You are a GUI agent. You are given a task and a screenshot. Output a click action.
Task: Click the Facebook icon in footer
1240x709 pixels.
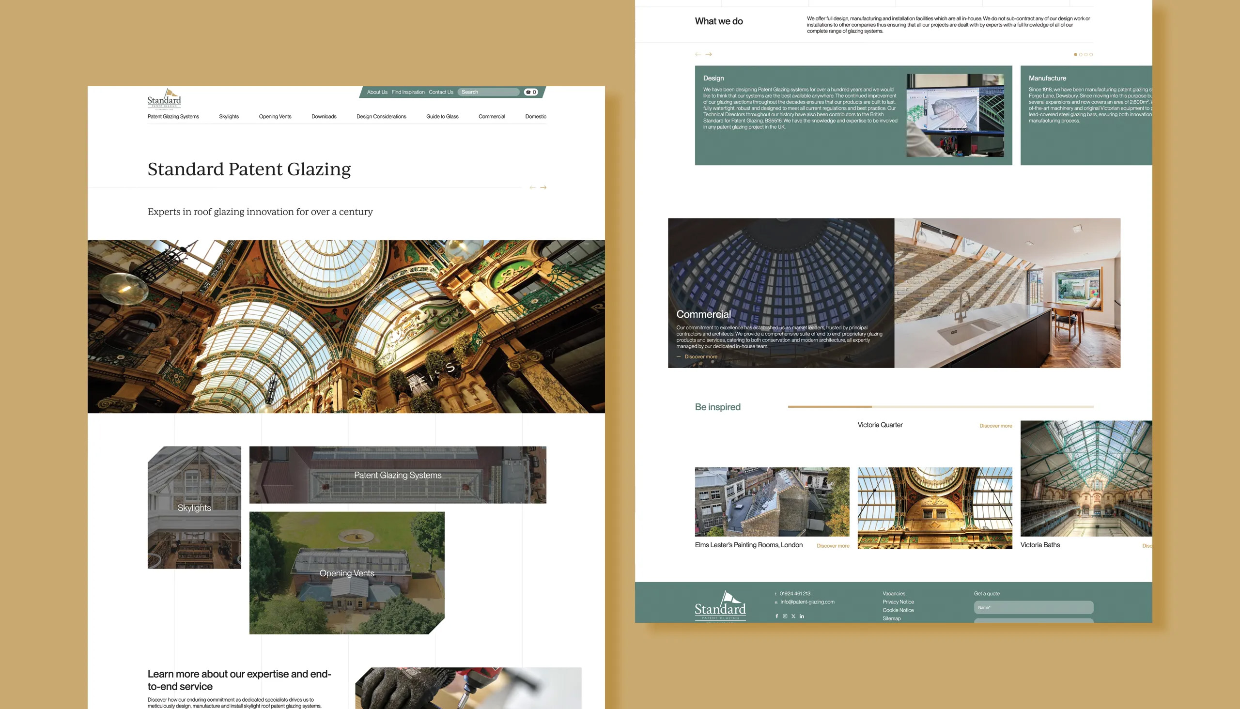(x=777, y=616)
